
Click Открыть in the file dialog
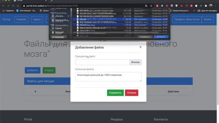tap(161, 37)
